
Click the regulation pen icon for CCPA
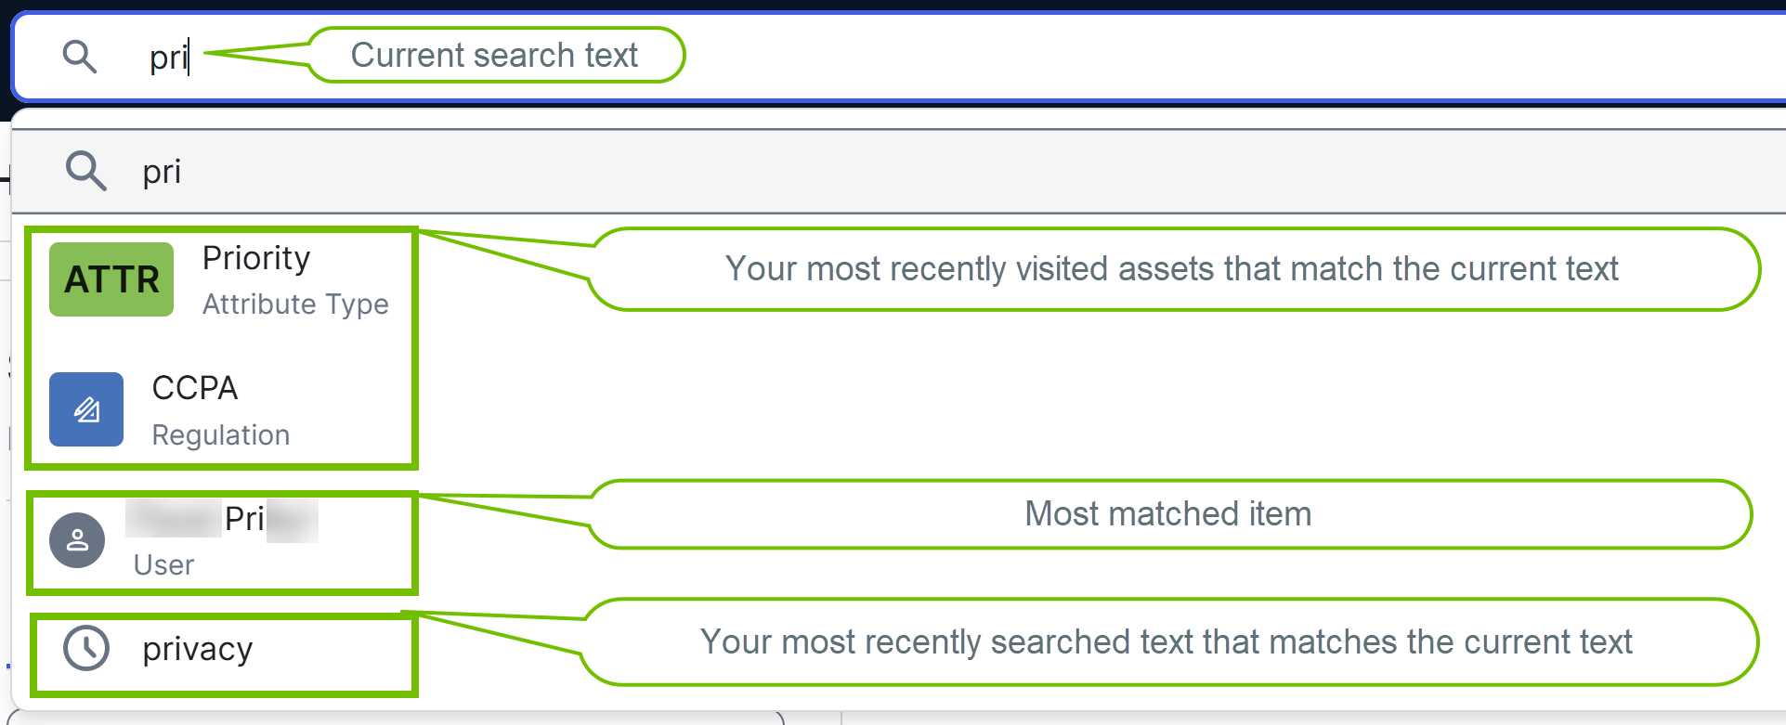coord(85,409)
